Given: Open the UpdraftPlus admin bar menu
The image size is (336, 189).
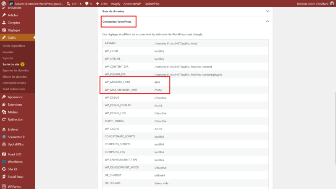Looking at the screenshot, I should [152, 4].
